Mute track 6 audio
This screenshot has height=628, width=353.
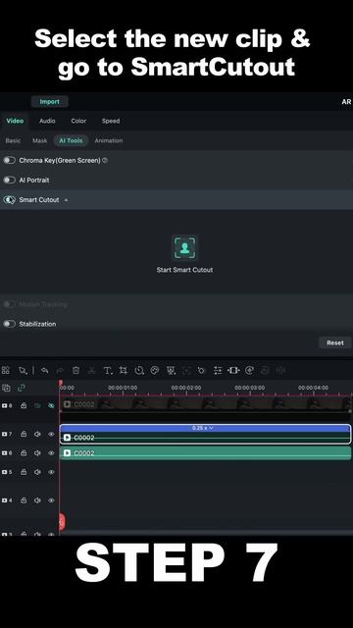click(x=37, y=453)
